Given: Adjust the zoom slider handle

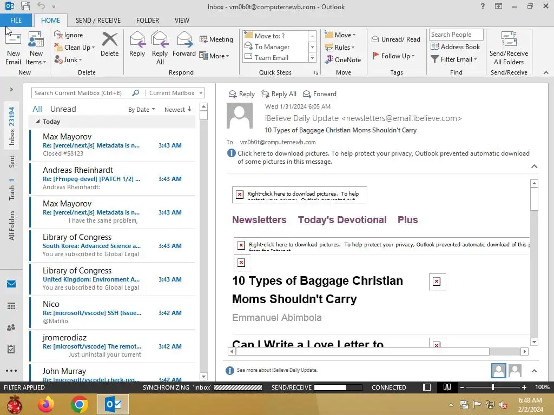Looking at the screenshot, I should pos(493,387).
